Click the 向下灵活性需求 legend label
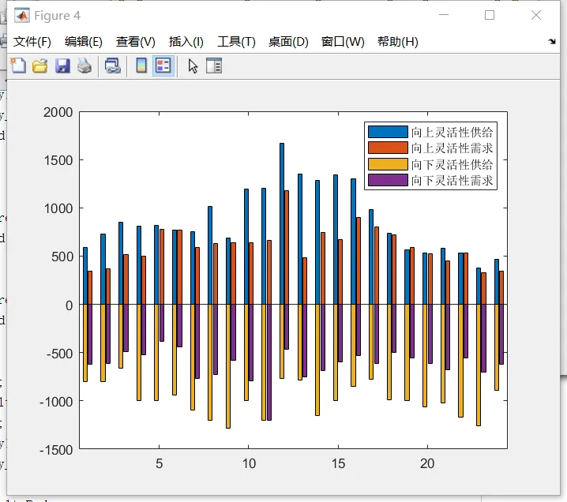Viewport: 567px width, 502px height. [452, 180]
